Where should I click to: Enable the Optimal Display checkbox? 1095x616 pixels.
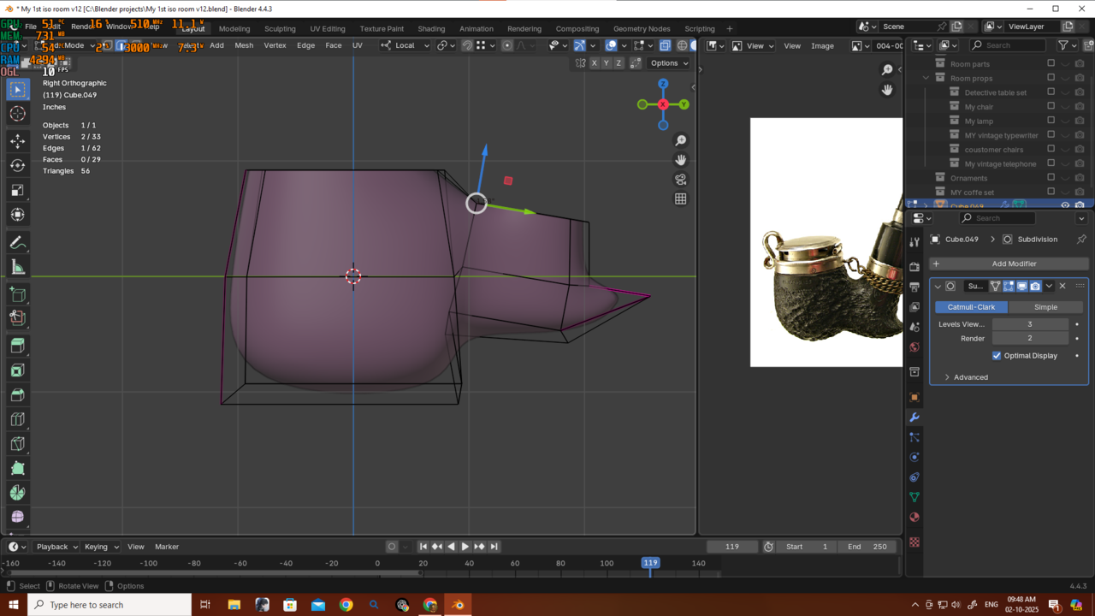coord(997,356)
